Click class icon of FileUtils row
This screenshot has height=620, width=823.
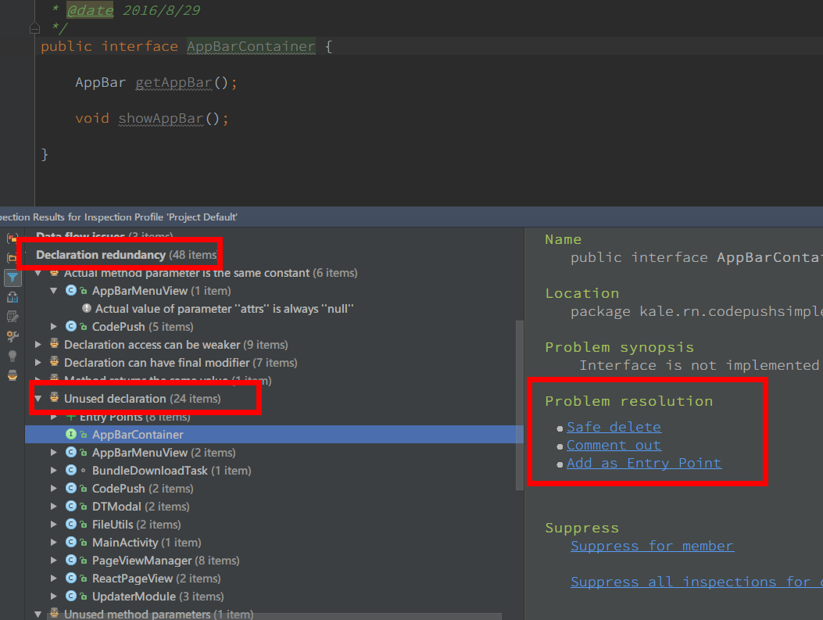coord(71,524)
